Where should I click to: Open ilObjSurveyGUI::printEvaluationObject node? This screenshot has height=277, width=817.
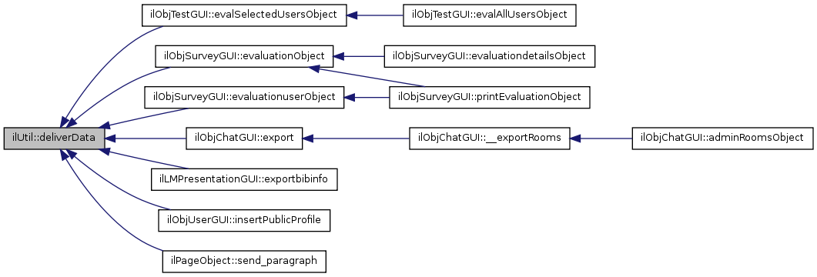pyautogui.click(x=489, y=97)
